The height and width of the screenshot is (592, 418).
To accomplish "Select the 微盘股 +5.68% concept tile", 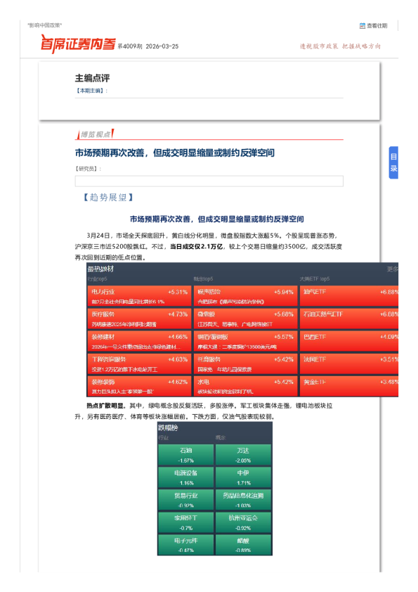I will point(246,318).
